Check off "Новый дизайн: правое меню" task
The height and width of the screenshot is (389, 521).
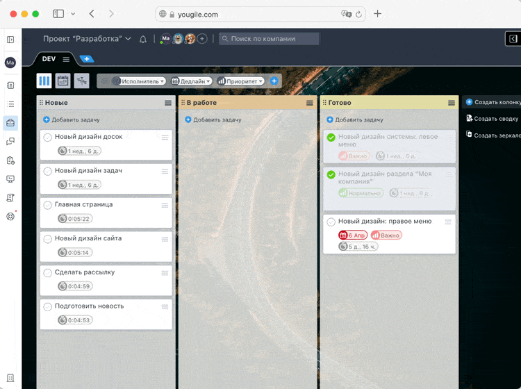click(331, 222)
